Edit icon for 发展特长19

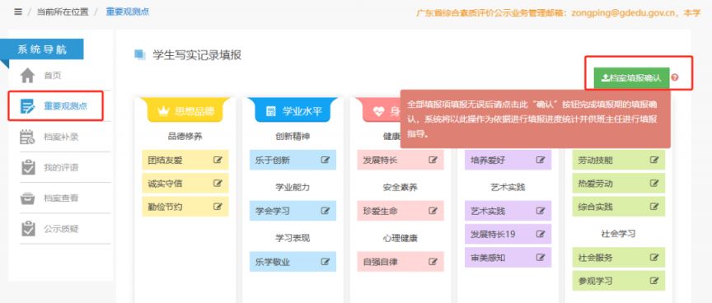[541, 234]
